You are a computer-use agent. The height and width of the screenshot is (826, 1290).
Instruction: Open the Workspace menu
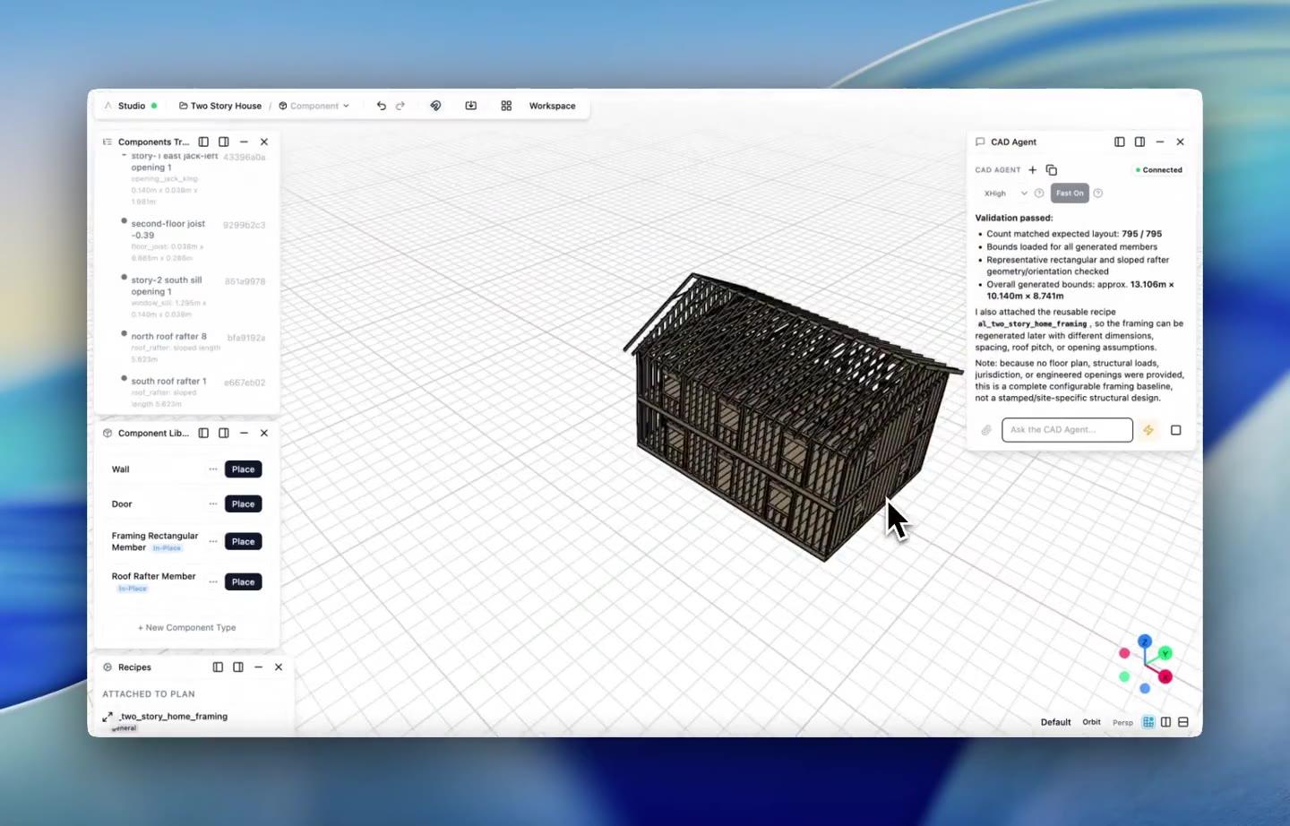click(x=553, y=106)
